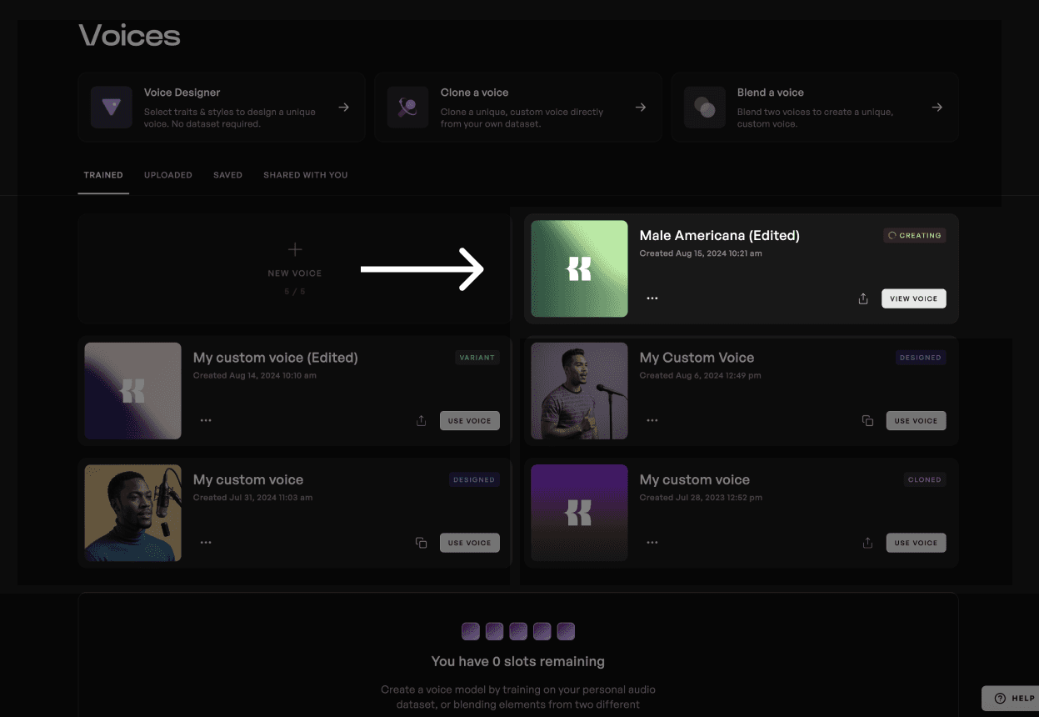The image size is (1039, 717).
Task: Duplicate the voice created Jul 31, 2024
Action: [x=422, y=543]
